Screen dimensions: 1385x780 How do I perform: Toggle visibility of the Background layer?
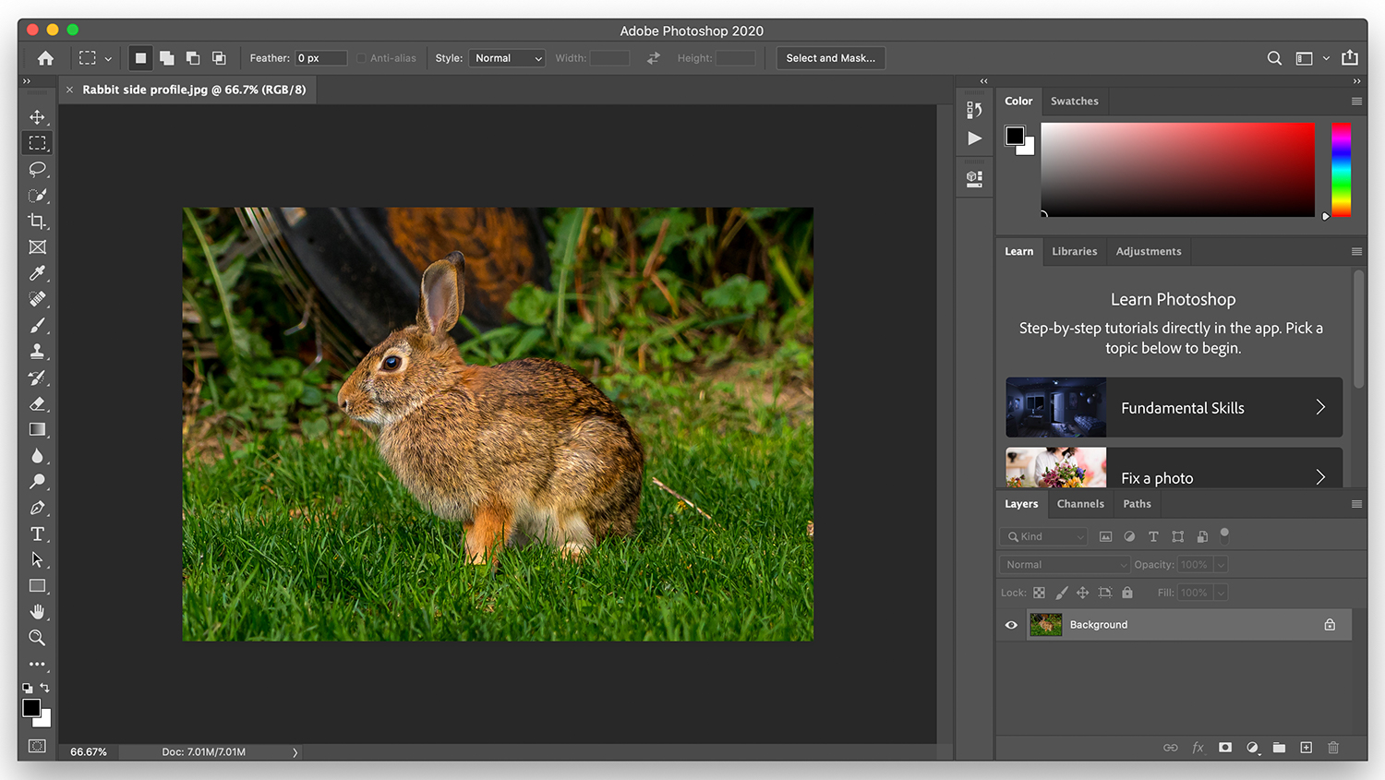pyautogui.click(x=1010, y=624)
